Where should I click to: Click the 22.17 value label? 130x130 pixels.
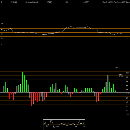tap(121, 75)
